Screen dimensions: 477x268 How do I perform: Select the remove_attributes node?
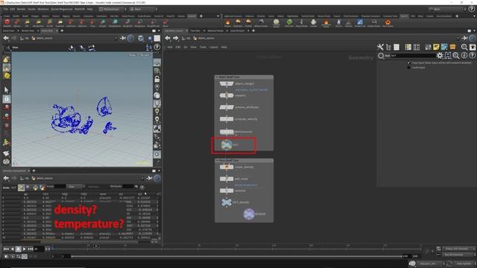227,107
